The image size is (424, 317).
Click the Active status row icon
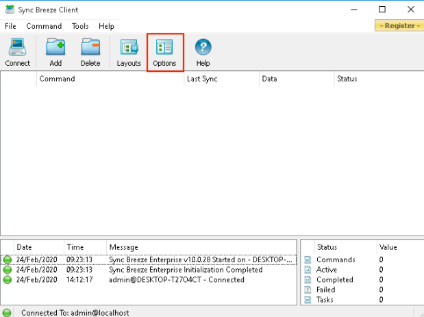308,270
